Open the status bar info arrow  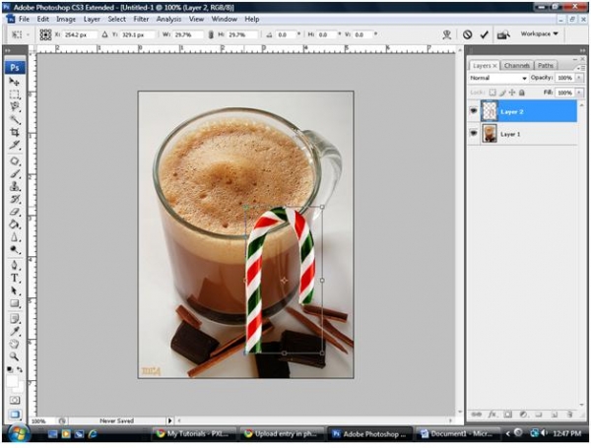pos(170,420)
